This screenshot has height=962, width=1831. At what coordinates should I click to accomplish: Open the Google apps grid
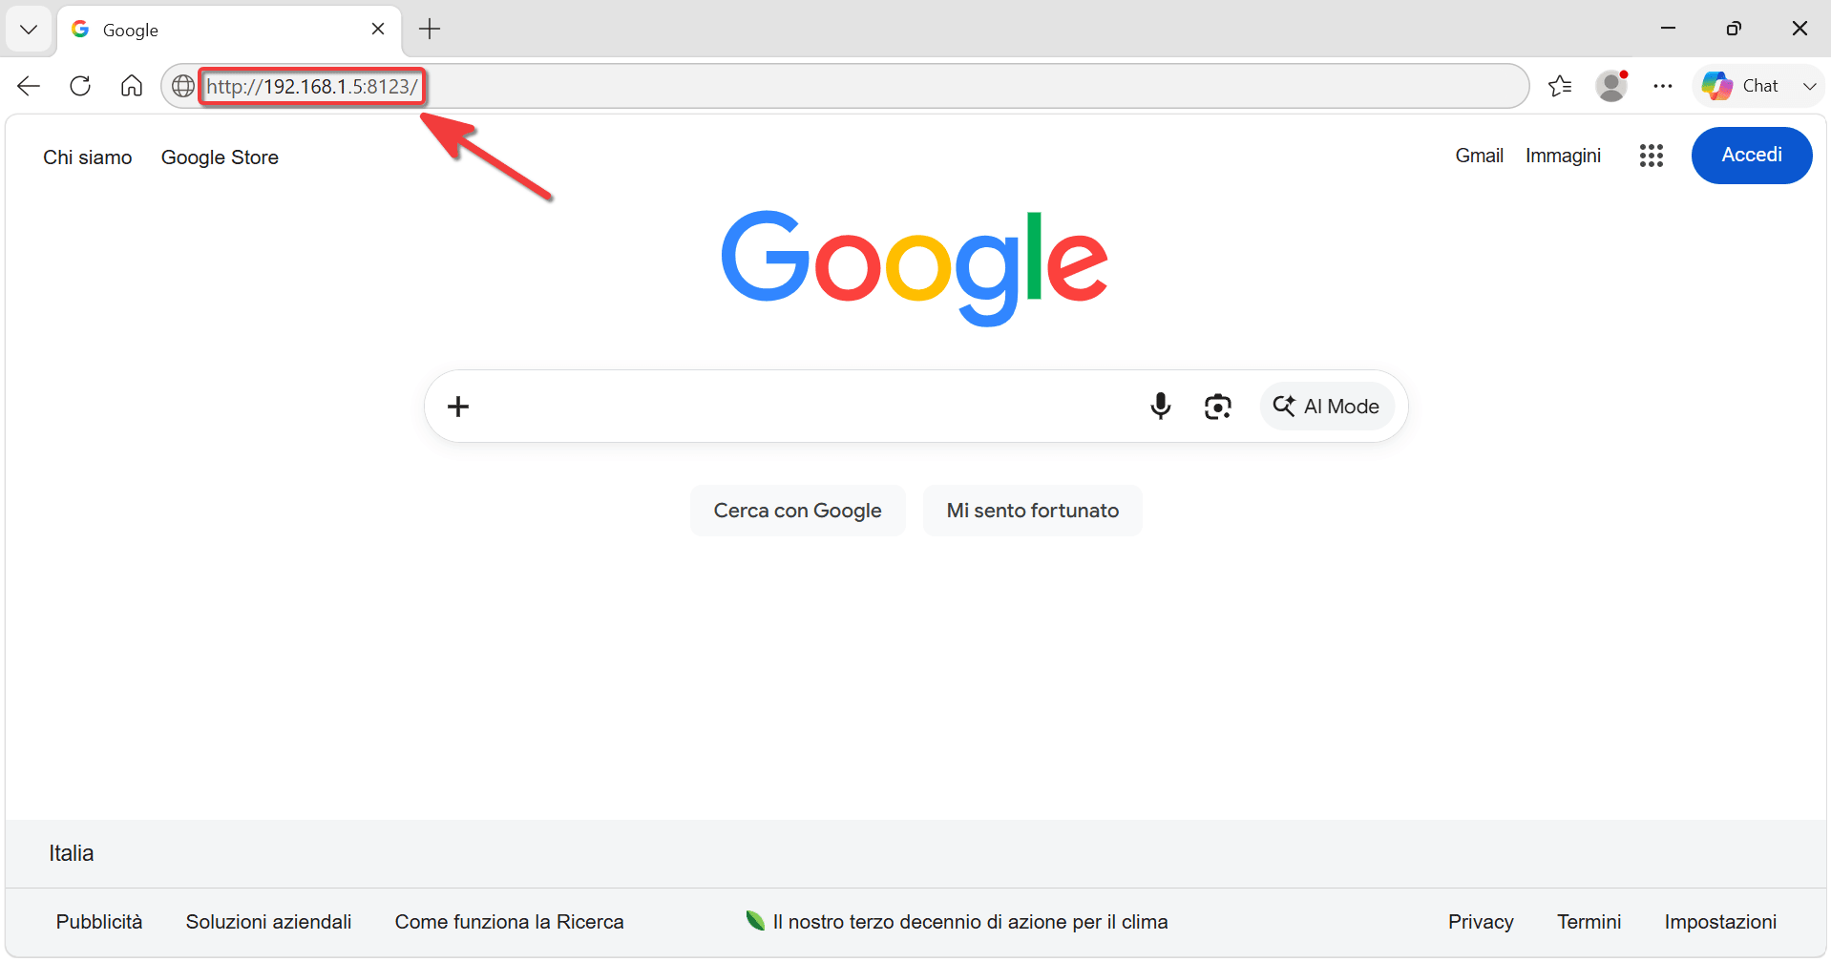click(1652, 156)
